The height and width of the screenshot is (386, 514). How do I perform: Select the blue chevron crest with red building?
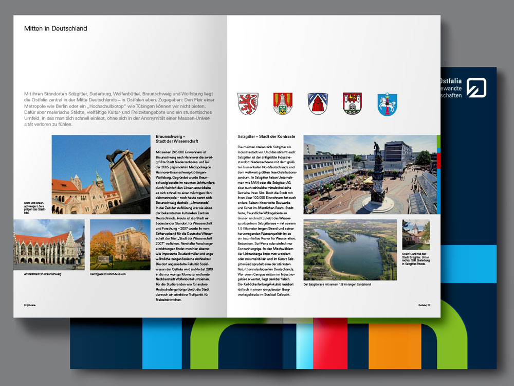(x=317, y=103)
